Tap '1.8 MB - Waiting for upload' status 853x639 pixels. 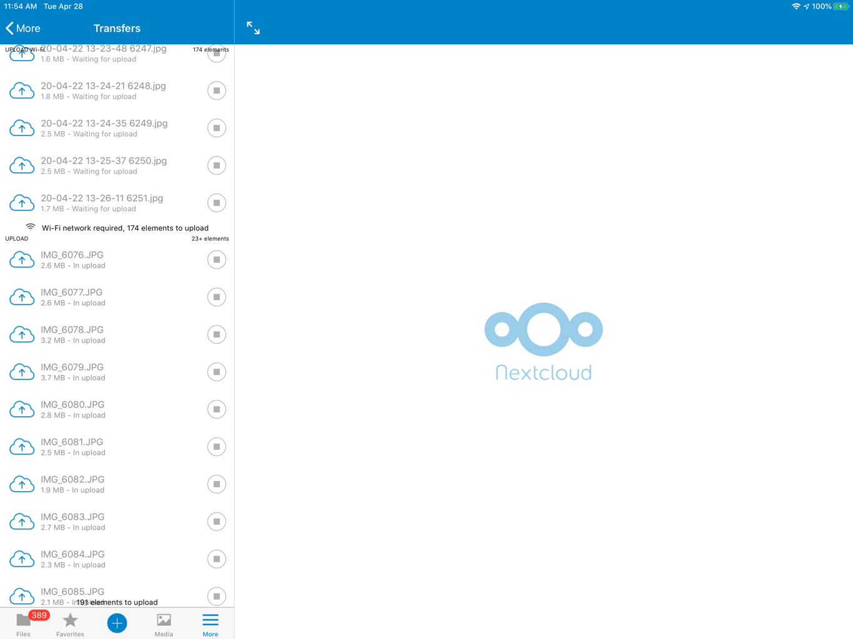click(x=89, y=97)
